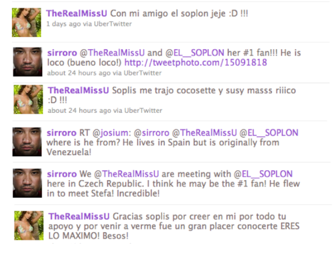
Task: Open @sirroro mention in RT tweet
Action: point(152,133)
